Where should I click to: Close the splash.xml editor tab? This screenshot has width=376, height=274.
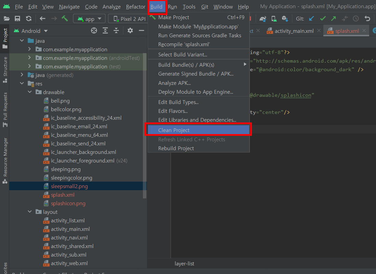pos(364,30)
